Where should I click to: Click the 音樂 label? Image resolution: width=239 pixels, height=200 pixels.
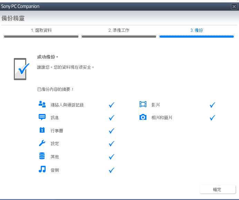click(x=55, y=170)
